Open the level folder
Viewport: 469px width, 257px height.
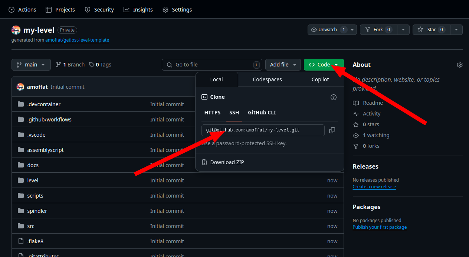[x=33, y=180]
